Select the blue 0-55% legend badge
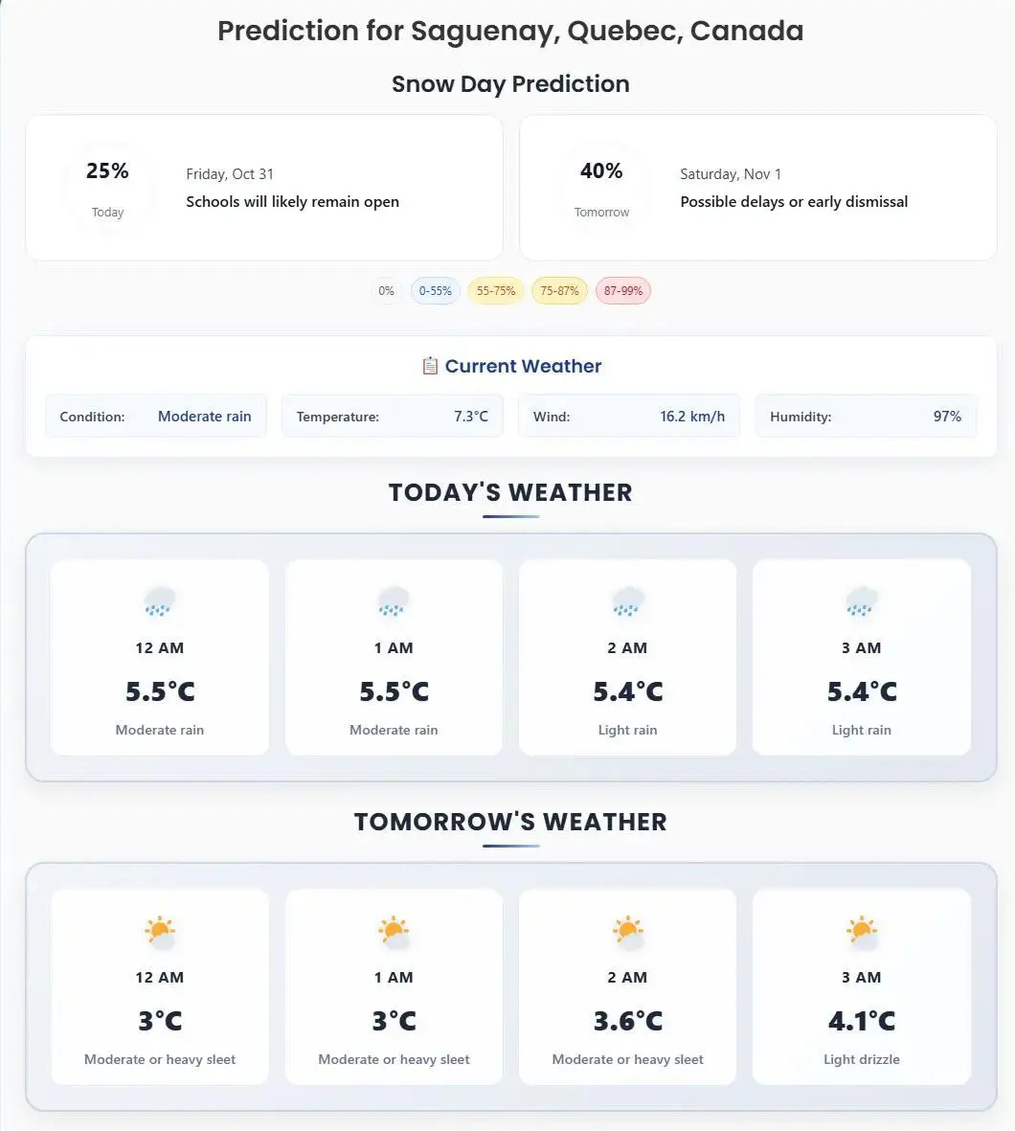1015x1131 pixels. click(x=436, y=291)
